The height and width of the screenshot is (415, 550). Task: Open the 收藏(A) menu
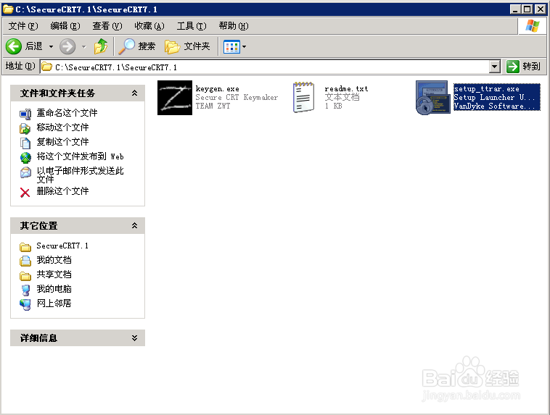[149, 26]
